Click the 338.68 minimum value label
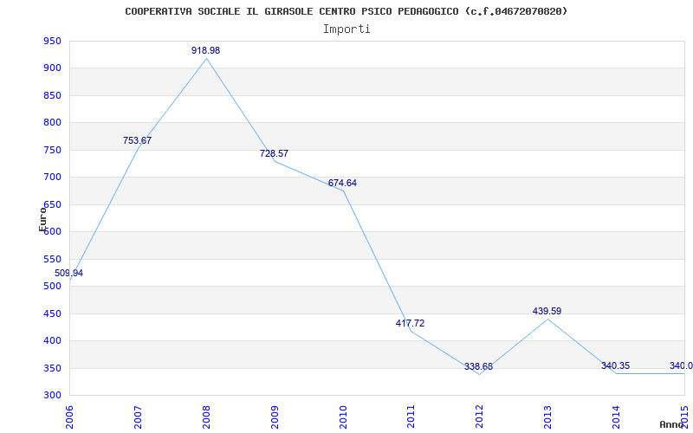 click(479, 366)
